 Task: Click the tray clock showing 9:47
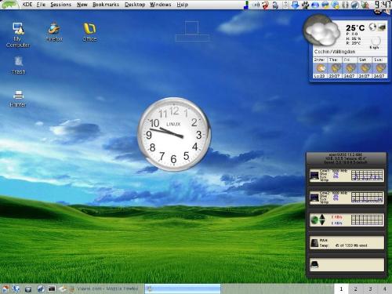[383, 5]
